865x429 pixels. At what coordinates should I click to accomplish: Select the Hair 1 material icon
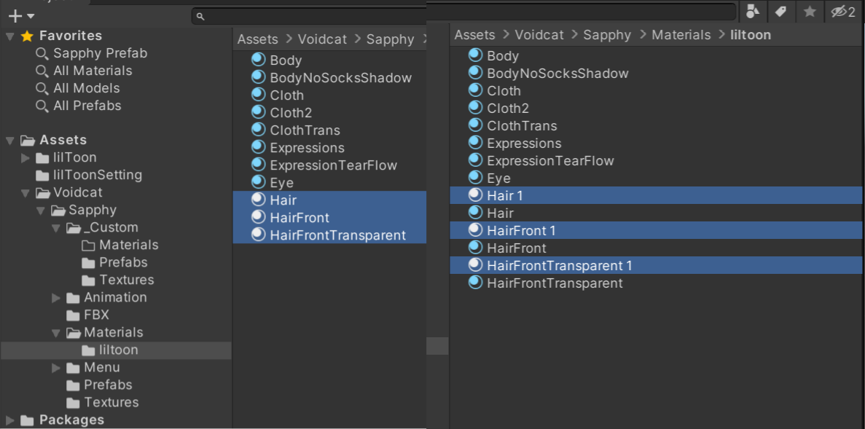pos(475,195)
